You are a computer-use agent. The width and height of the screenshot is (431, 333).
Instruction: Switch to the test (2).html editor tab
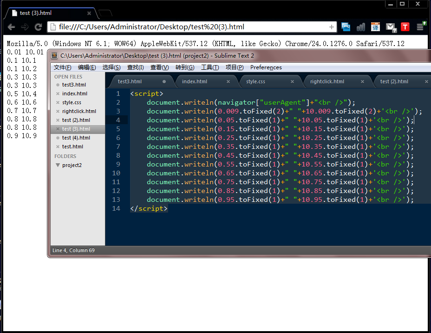[x=394, y=81]
